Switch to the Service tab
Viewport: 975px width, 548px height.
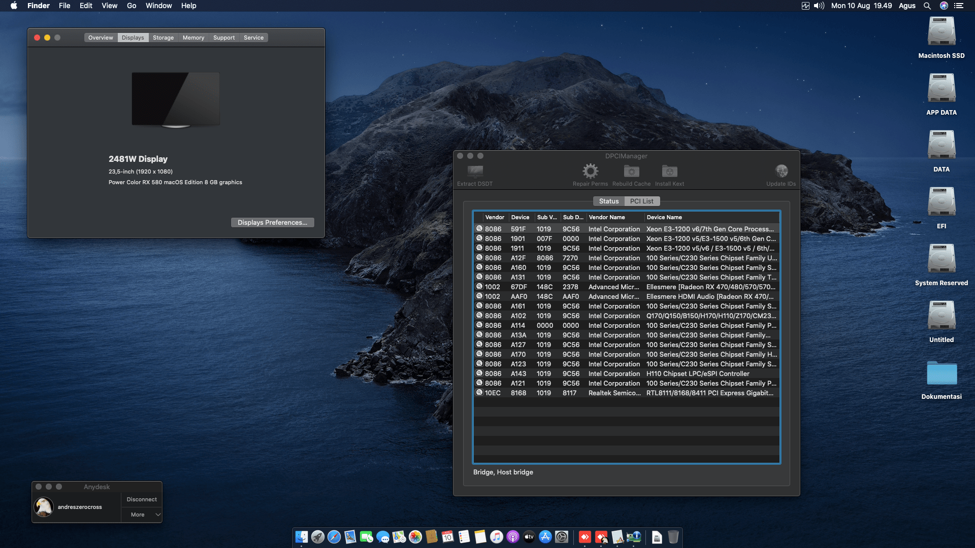(253, 38)
